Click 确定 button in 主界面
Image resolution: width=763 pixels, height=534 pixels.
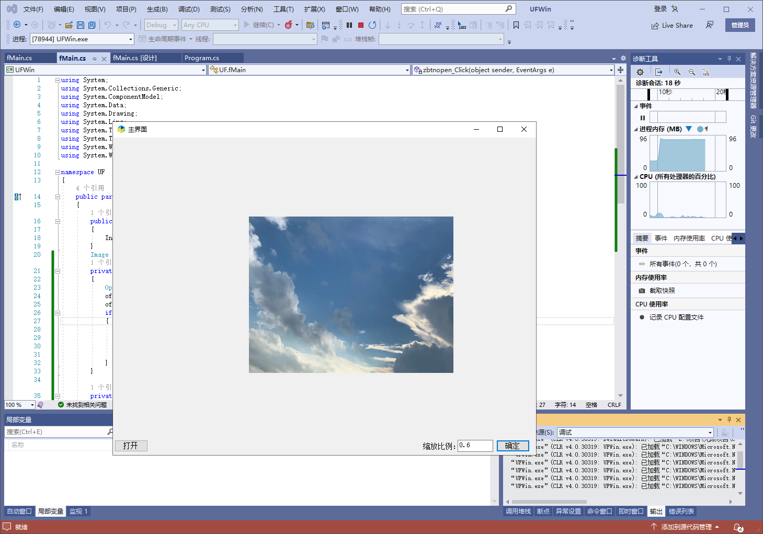513,446
